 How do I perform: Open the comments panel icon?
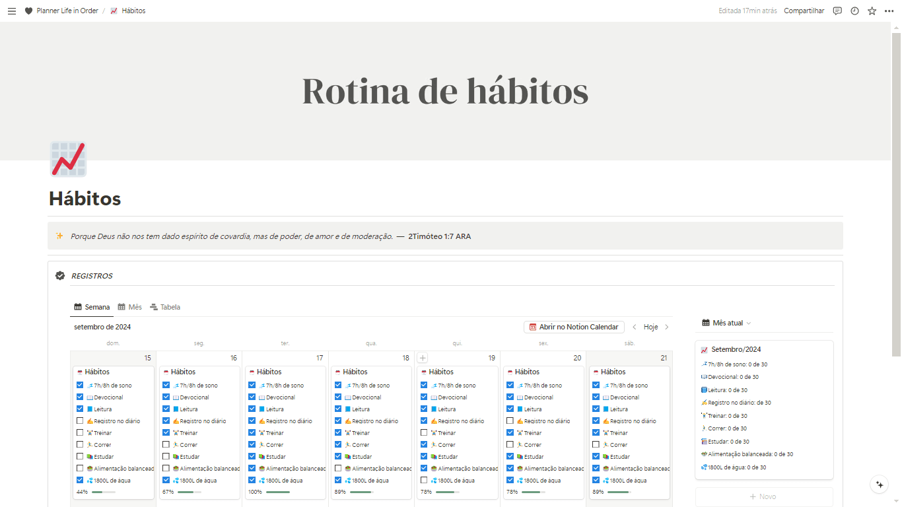[837, 11]
